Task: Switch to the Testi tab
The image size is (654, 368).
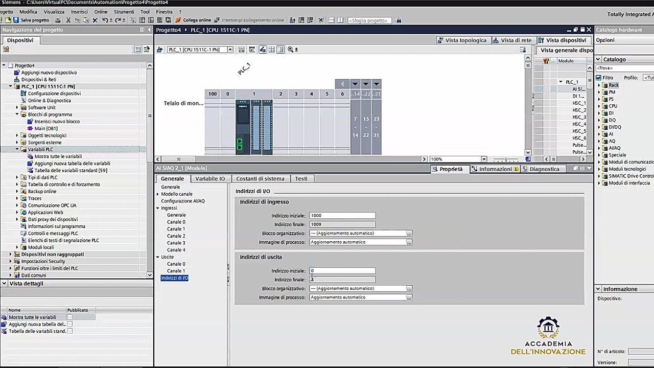Action: coord(301,178)
